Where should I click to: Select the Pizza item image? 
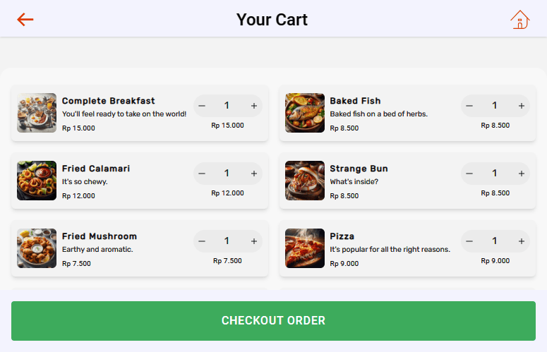pyautogui.click(x=305, y=248)
